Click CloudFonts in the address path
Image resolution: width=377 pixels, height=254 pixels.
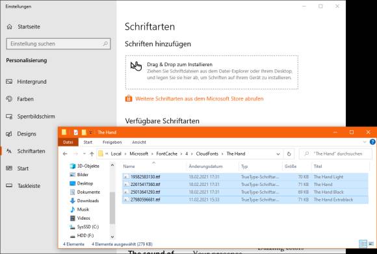point(207,154)
